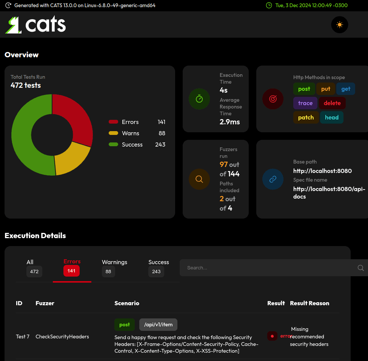The height and width of the screenshot is (361, 368).
Task: Click the /api/v1/item path badge
Action: tap(158, 324)
